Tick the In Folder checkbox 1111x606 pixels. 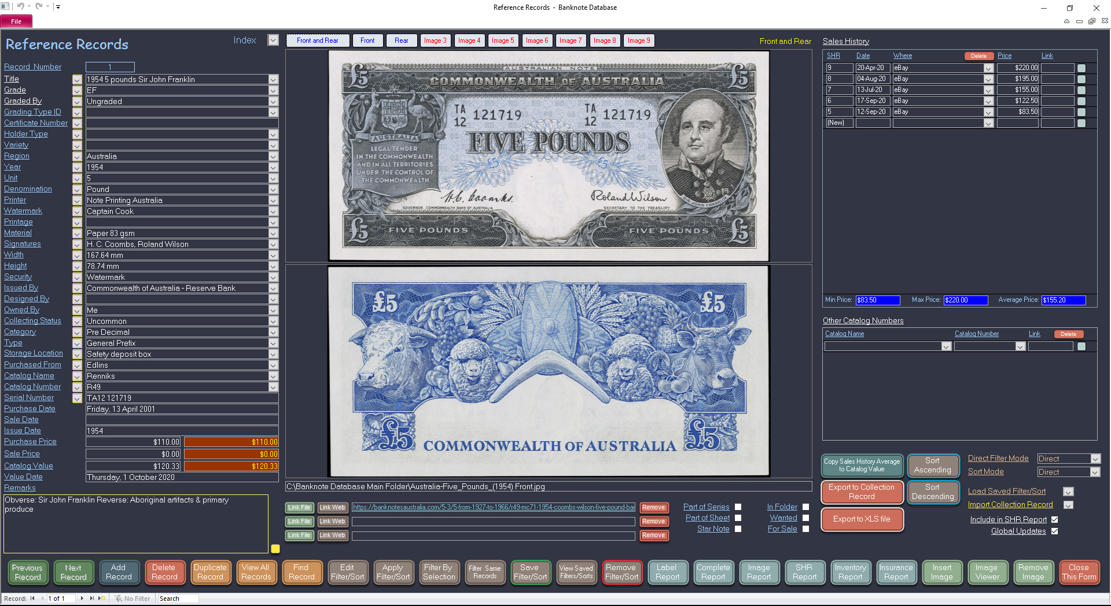click(805, 507)
